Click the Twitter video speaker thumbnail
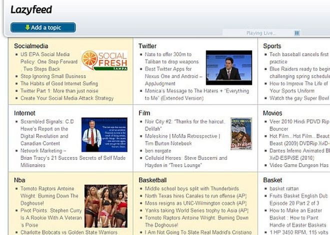Screen dimensions: 330x235 pos(229,67)
